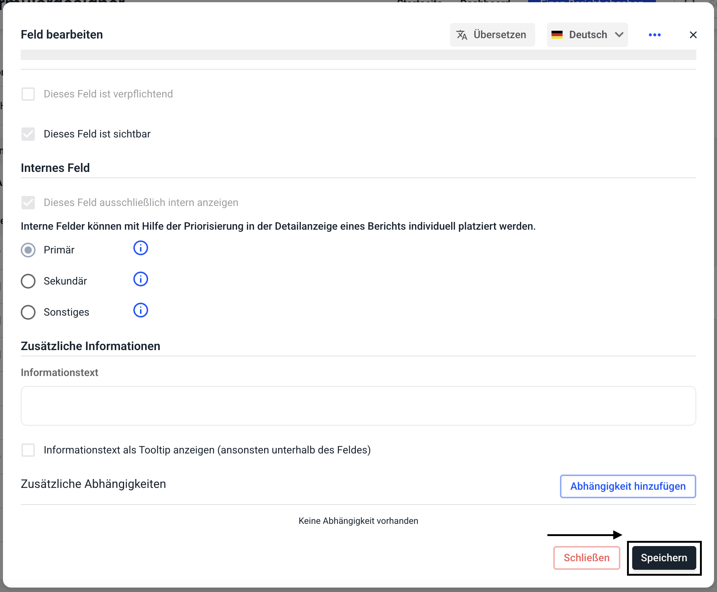The image size is (717, 592).
Task: Open the three-dot more options menu
Action: pos(654,35)
